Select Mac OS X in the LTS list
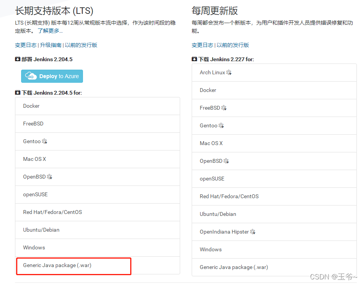Screen dimensions: 363x284 point(98,159)
